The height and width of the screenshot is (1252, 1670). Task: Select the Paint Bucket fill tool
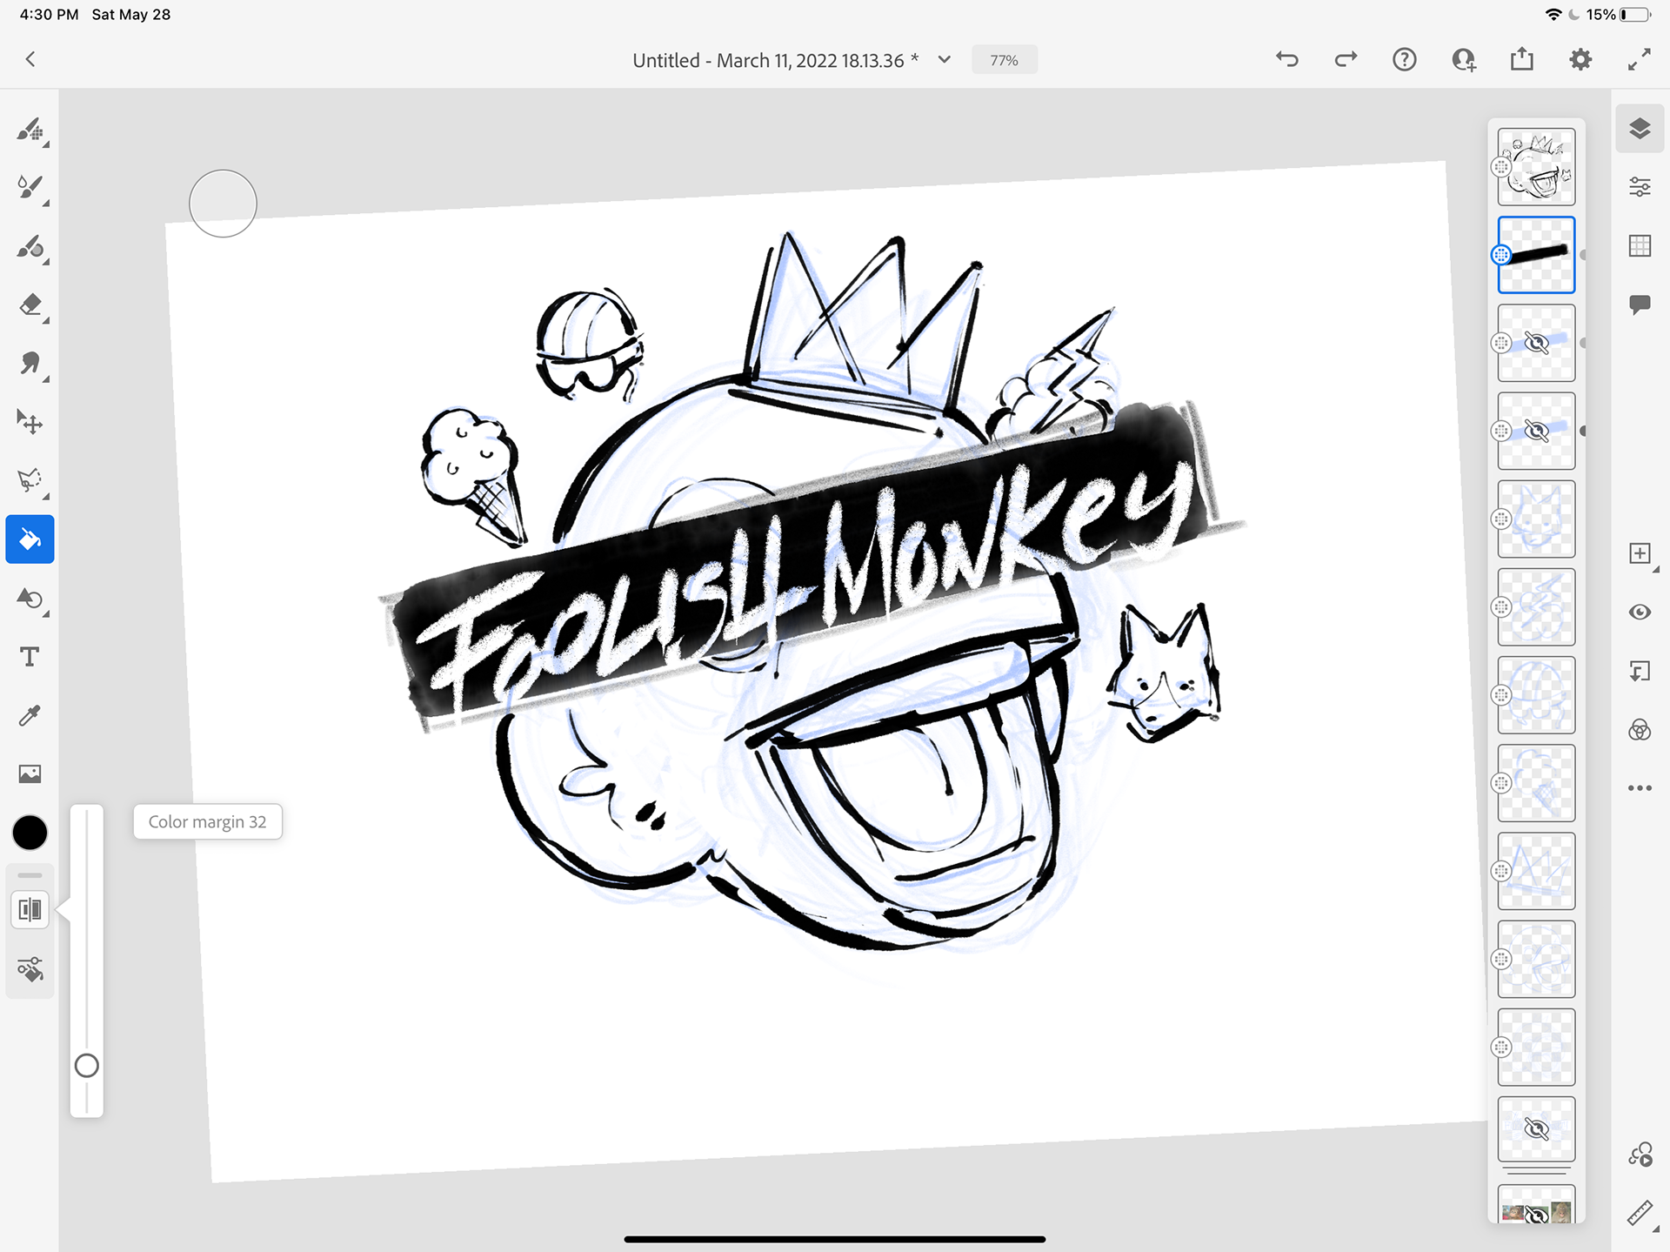[x=30, y=539]
